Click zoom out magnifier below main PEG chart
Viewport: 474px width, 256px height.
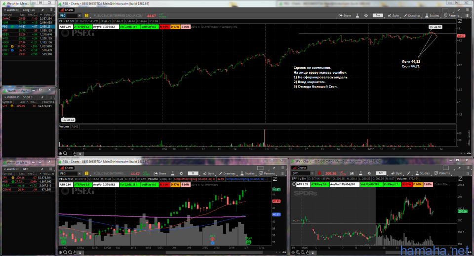[70, 153]
